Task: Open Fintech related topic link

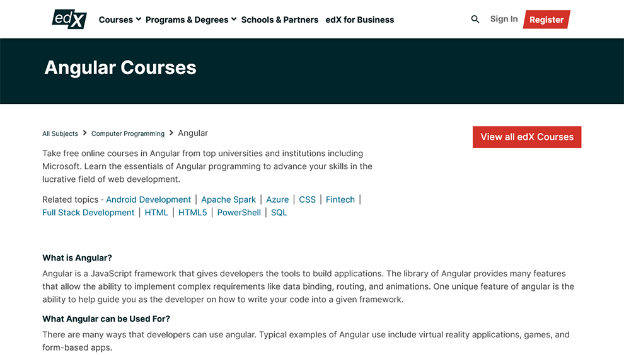Action: [x=340, y=200]
